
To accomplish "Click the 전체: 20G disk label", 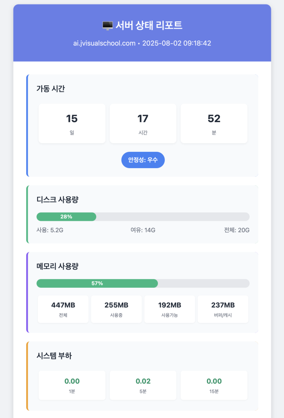I will pyautogui.click(x=237, y=230).
